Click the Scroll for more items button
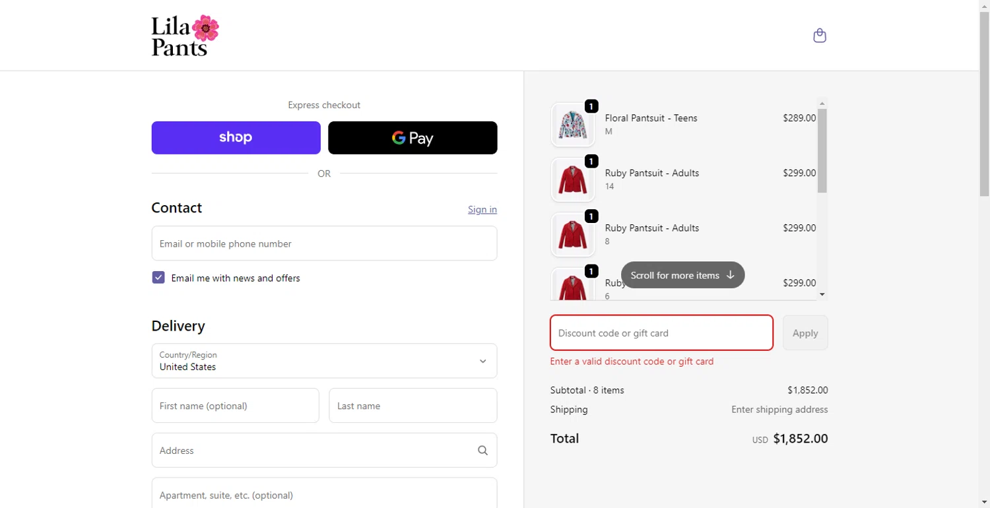990x508 pixels. coord(683,275)
